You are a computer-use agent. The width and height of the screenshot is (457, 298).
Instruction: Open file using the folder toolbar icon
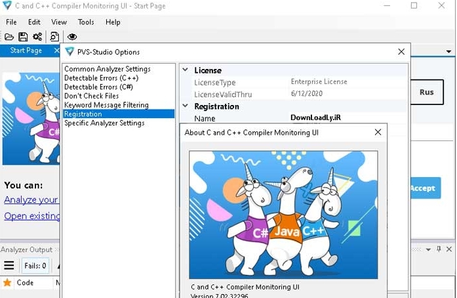coord(9,37)
